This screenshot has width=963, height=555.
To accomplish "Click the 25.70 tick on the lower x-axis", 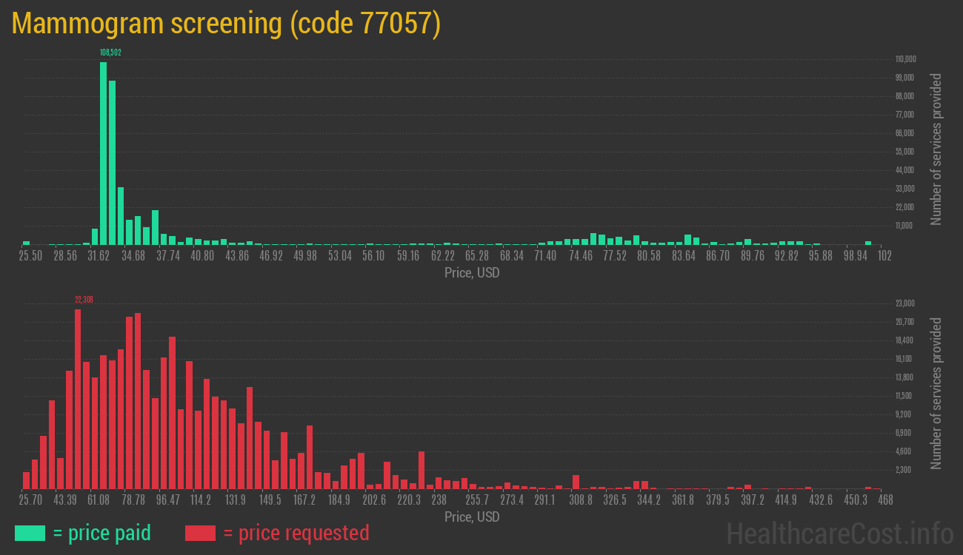I will tap(30, 500).
